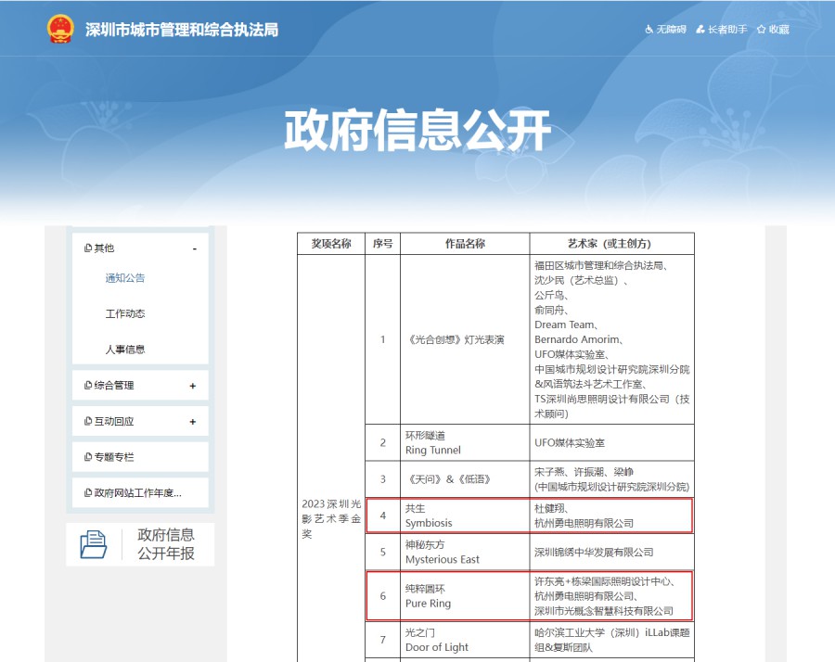The width and height of the screenshot is (835, 662).
Task: Collapse the 其他 section with minus sign
Action: coord(194,248)
